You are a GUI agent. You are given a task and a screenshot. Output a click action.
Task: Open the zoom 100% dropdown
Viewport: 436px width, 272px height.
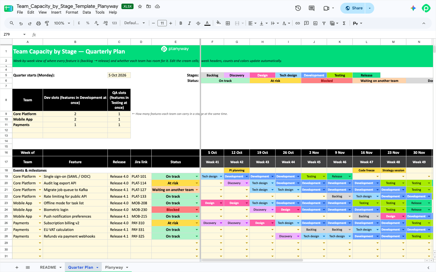[62, 23]
